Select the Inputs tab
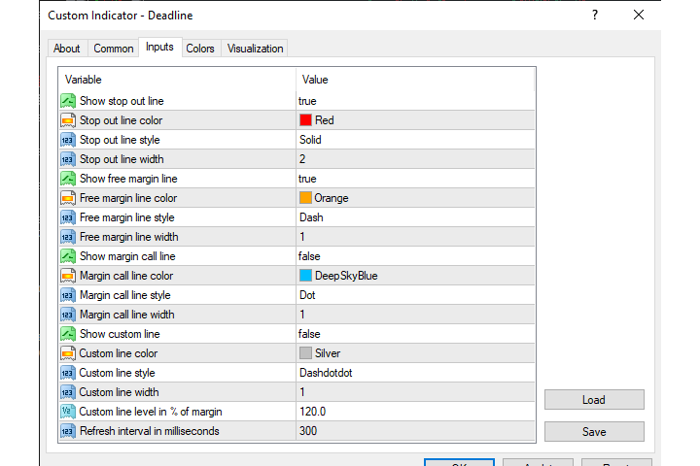The height and width of the screenshot is (466, 700). (x=159, y=47)
